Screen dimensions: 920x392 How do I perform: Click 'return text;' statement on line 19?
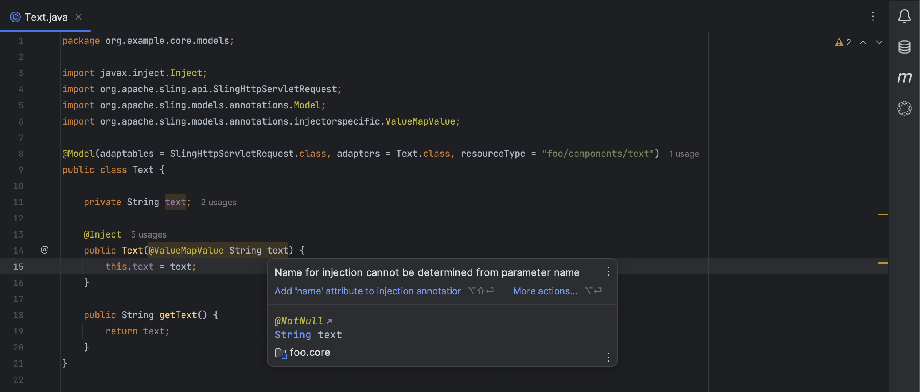tap(137, 331)
